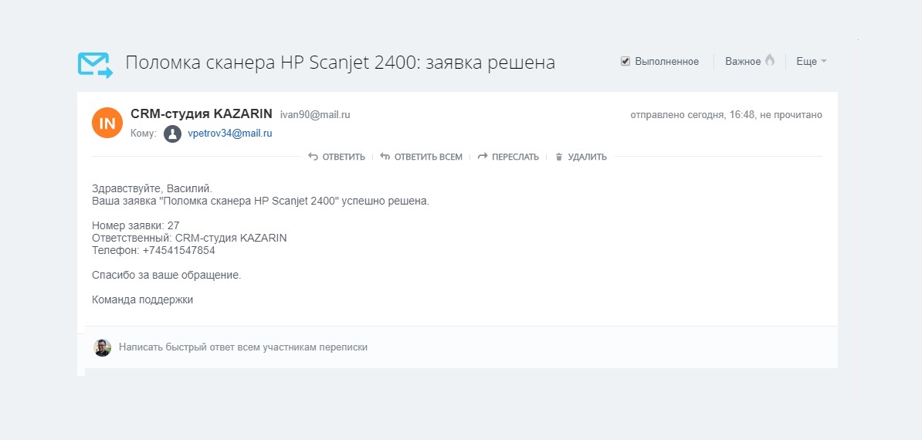Open sender name CRM-студия KAZARIN in header
The width and height of the screenshot is (922, 440).
(x=202, y=114)
